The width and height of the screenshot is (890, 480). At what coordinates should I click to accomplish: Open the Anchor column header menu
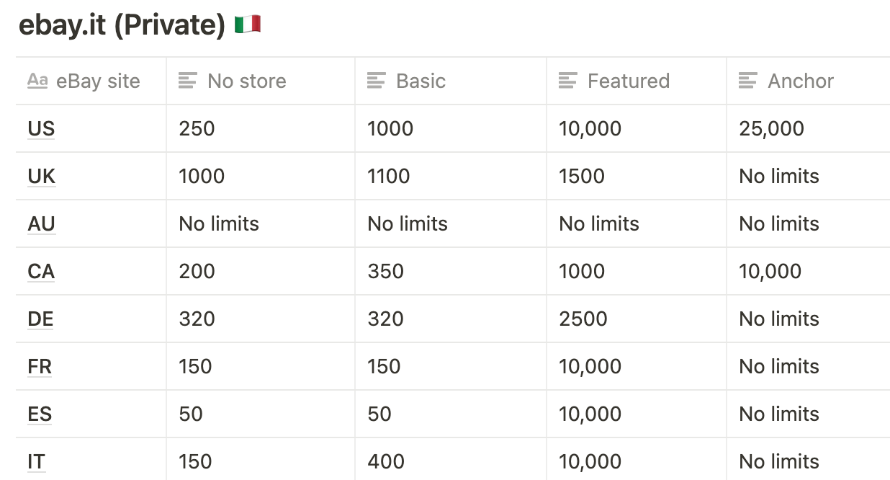pyautogui.click(x=809, y=81)
